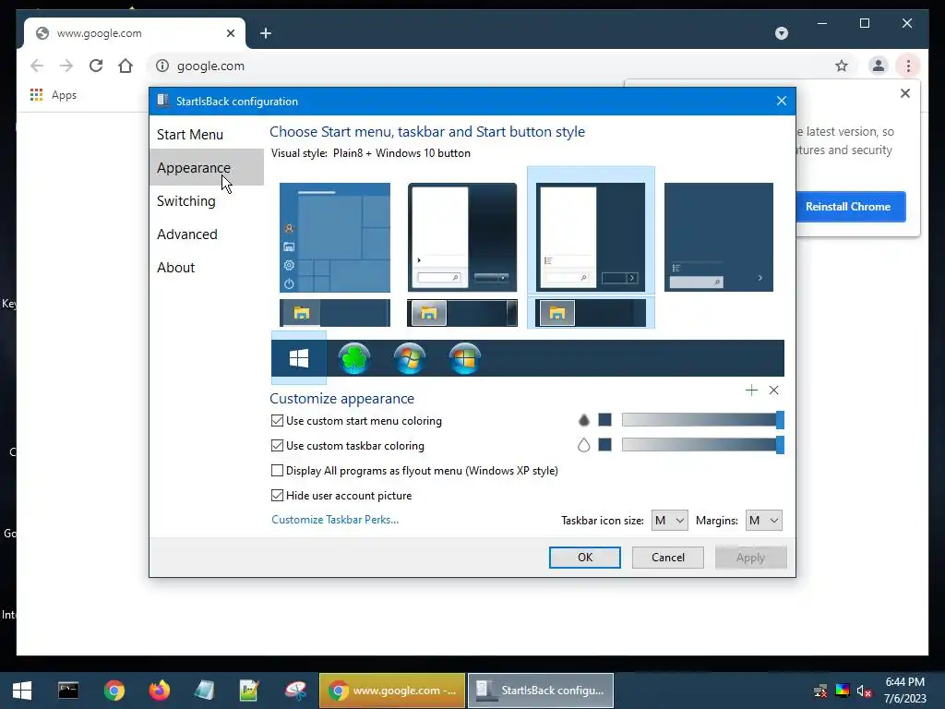Click the muted volume tray icon
This screenshot has width=945, height=709.
click(x=864, y=691)
